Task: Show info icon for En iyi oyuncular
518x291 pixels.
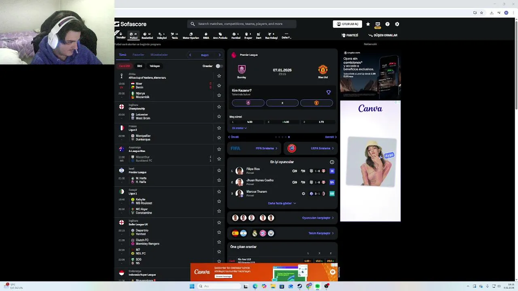Action: pos(332,162)
